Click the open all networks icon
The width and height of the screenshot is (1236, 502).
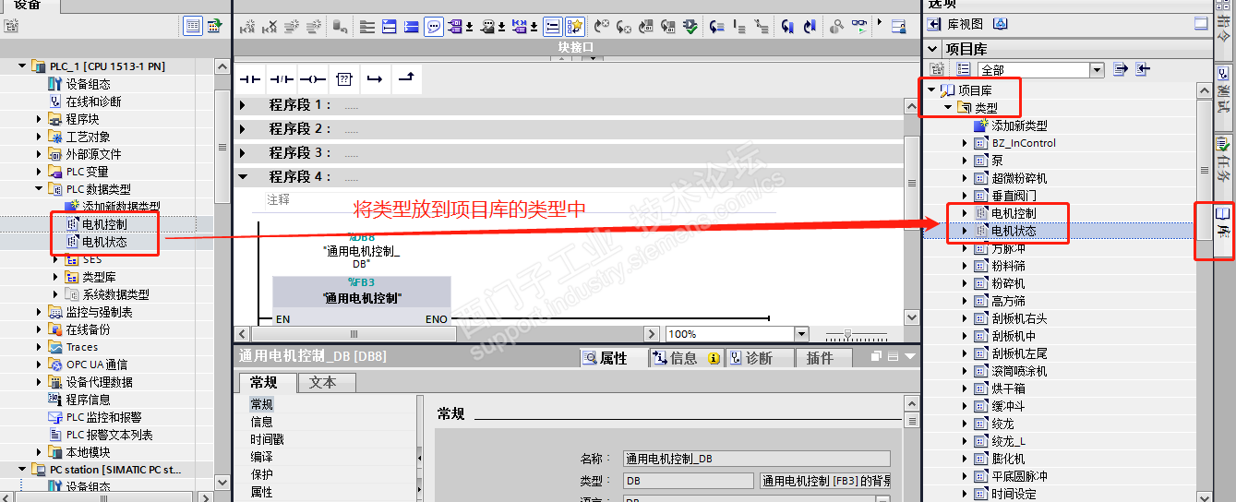tap(390, 27)
